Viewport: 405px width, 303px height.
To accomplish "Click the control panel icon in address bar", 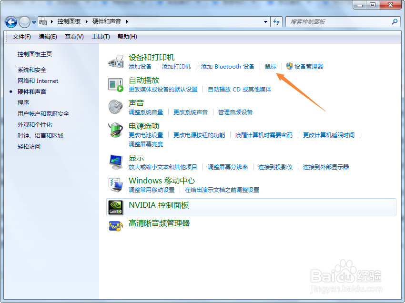I will [43, 22].
